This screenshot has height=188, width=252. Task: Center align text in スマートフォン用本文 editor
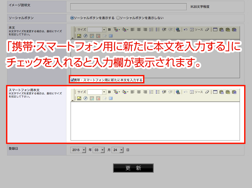click(139, 92)
